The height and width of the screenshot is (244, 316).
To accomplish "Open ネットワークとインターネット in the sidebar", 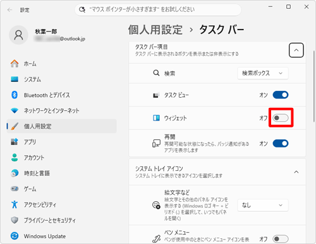I will (61, 110).
